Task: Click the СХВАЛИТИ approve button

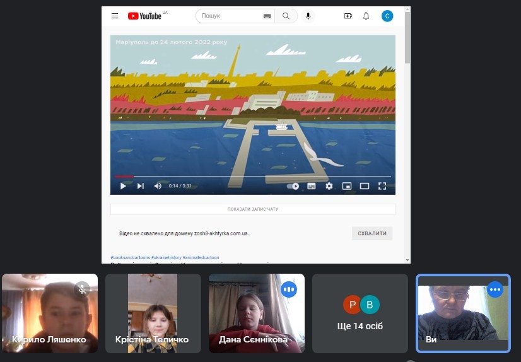Action: [x=372, y=233]
